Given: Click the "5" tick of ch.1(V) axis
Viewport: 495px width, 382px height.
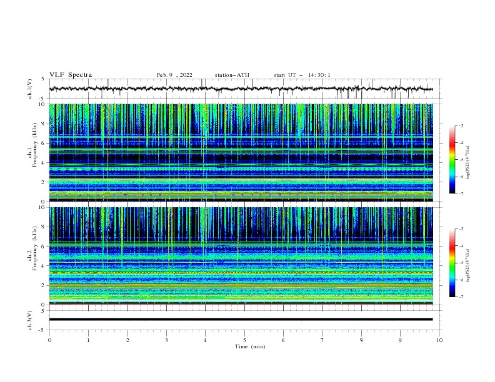Looking at the screenshot, I should coord(43,79).
